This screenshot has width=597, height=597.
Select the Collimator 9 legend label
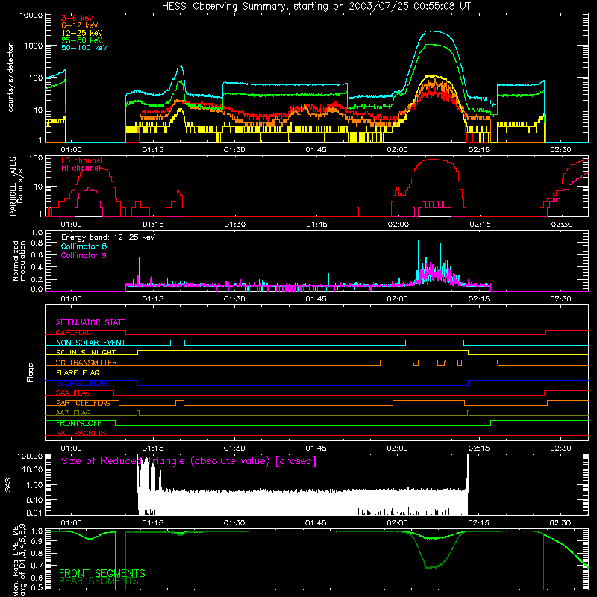pyautogui.click(x=84, y=255)
